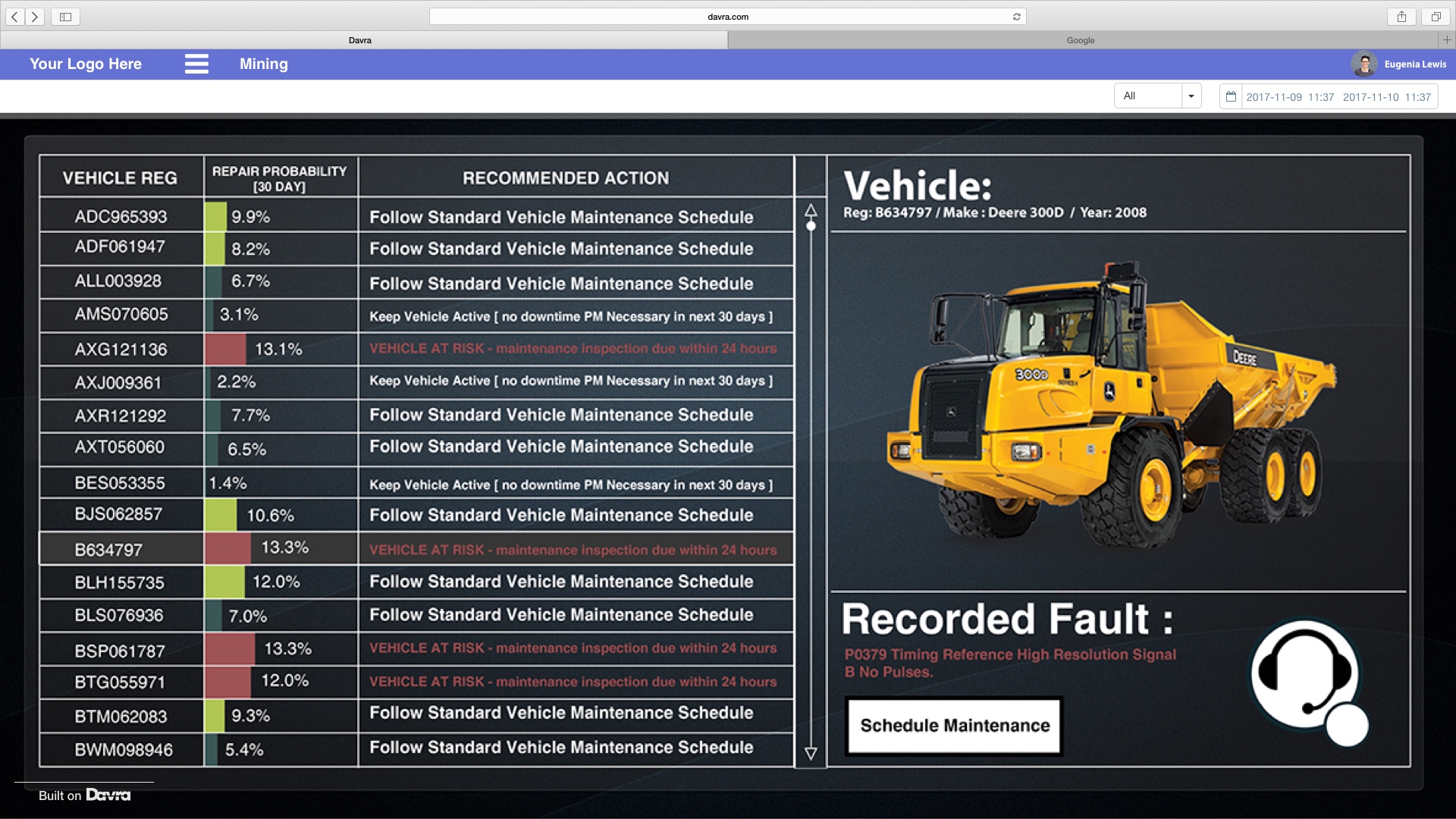
Task: Switch to the Google browser tab
Action: point(1081,40)
